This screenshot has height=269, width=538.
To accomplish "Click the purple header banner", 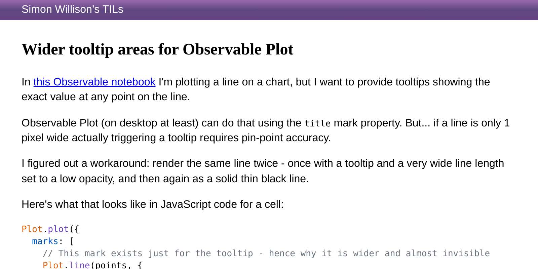I will click(x=269, y=10).
